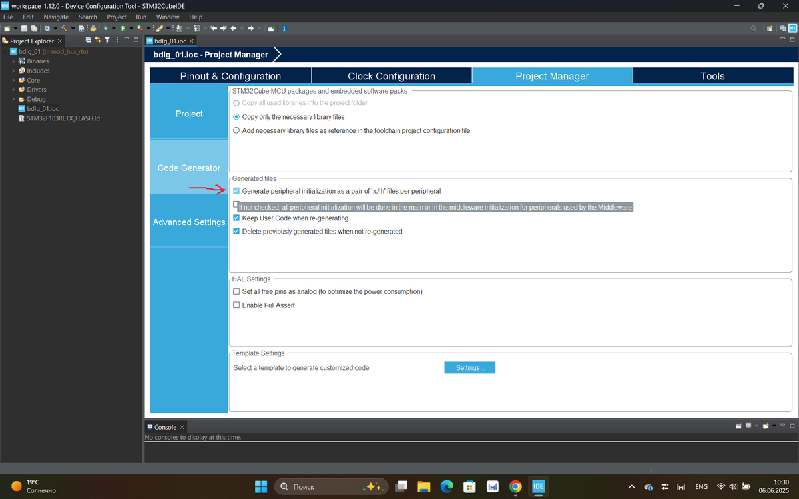Click the Settings button under Template Settings

click(x=469, y=367)
